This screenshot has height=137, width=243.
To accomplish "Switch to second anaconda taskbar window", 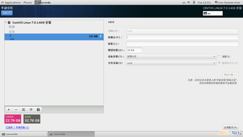I will click(71, 134).
